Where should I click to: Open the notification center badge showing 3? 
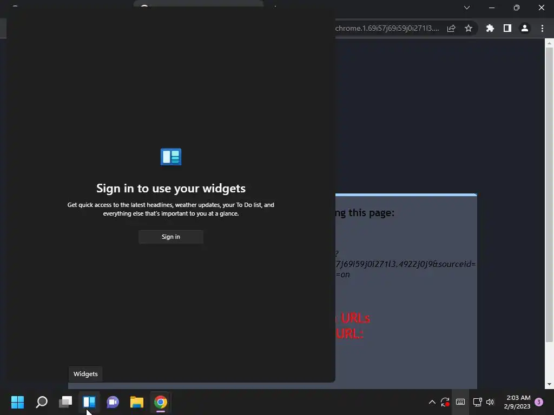click(539, 402)
